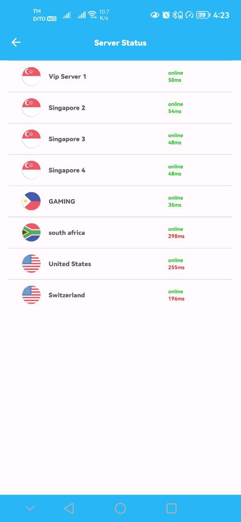
Task: Tap the flag icon next to Singapore 3
Action: point(31,139)
